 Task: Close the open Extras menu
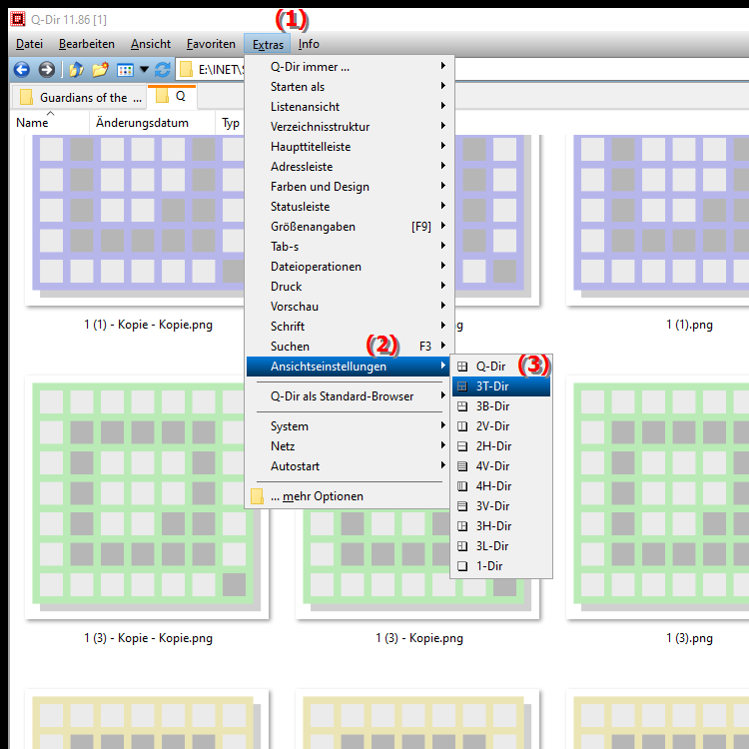click(268, 44)
